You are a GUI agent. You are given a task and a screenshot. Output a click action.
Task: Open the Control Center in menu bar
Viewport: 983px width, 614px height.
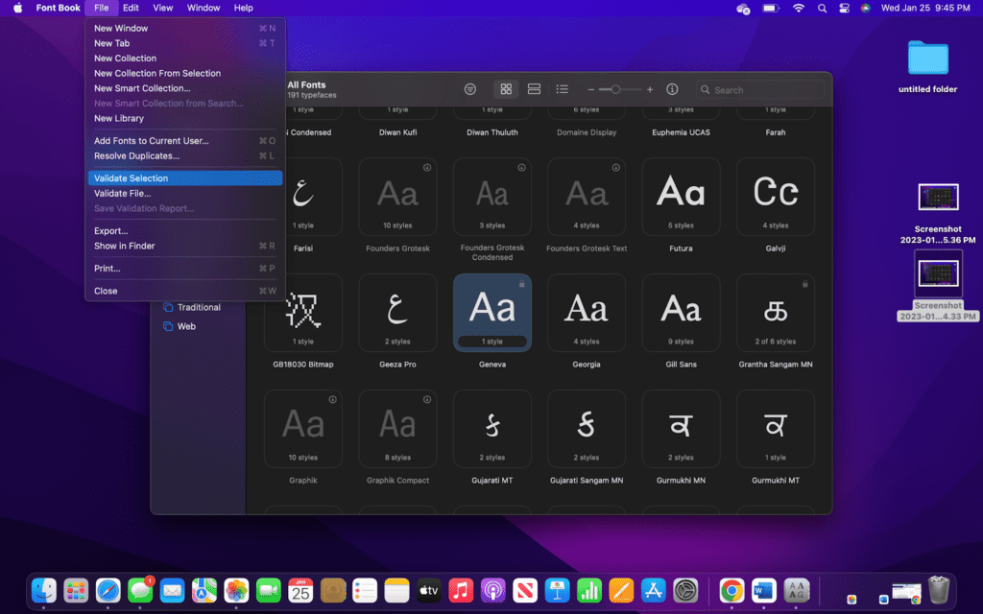click(844, 8)
